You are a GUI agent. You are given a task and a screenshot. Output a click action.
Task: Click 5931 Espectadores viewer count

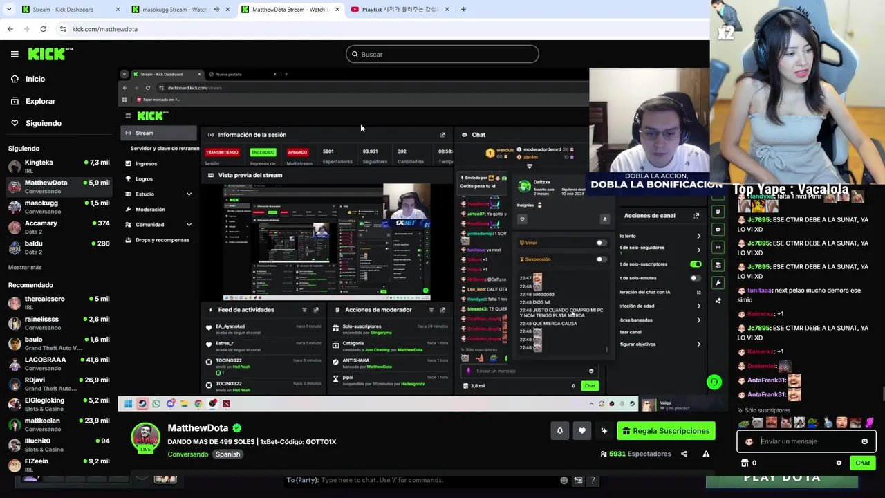tap(635, 454)
